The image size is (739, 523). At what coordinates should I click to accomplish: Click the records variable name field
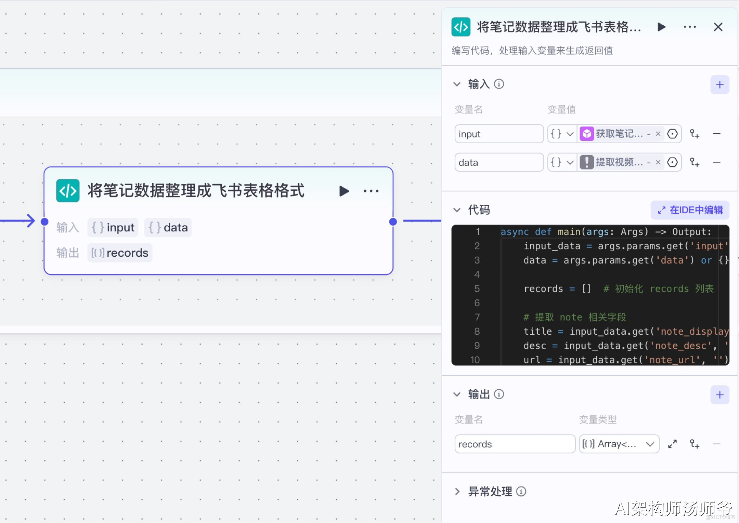click(514, 444)
